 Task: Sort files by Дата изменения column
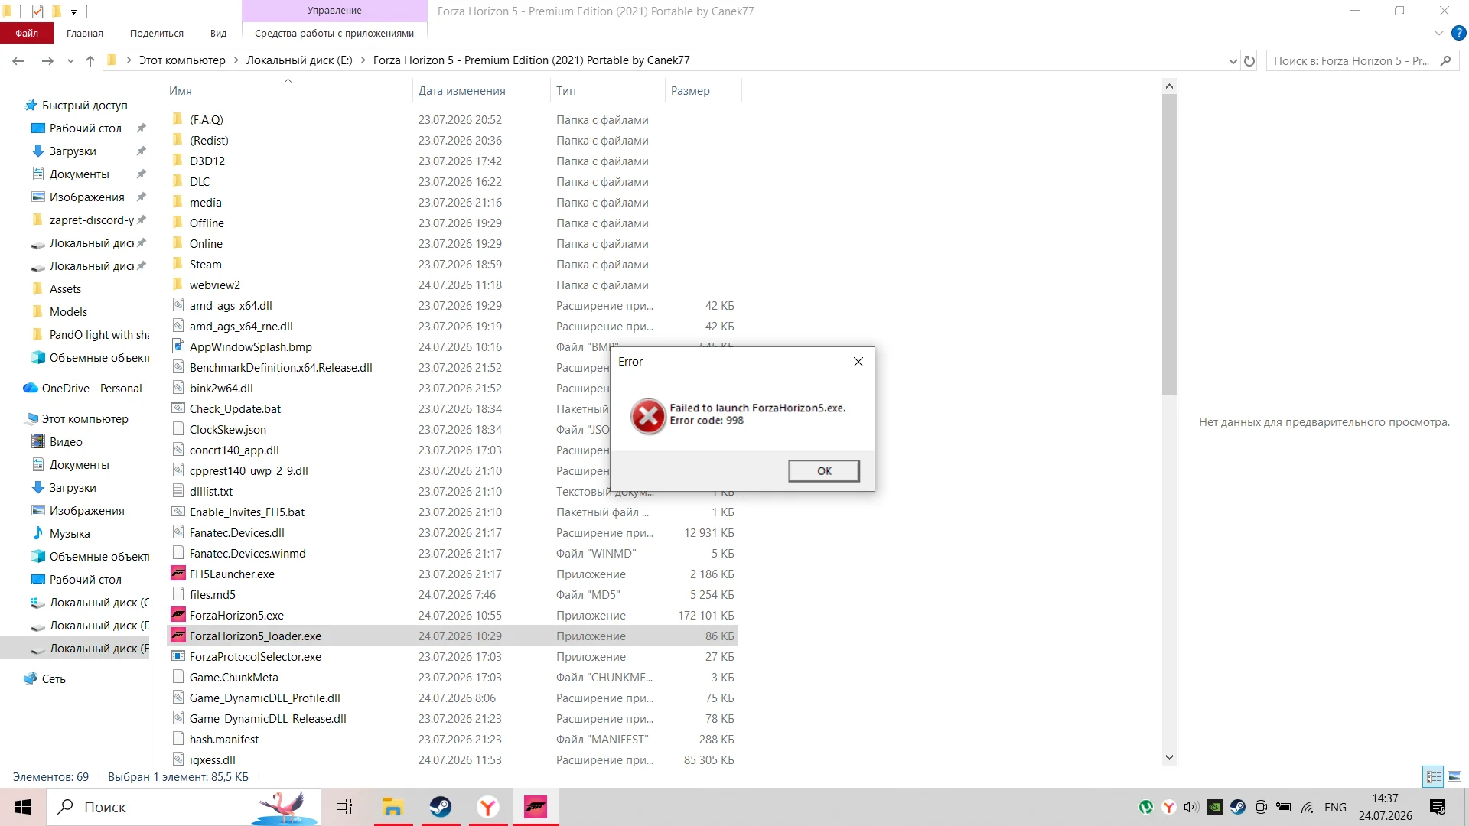coord(462,91)
